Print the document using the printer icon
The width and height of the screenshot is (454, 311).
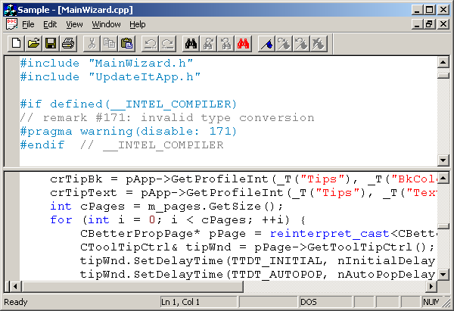tap(68, 43)
